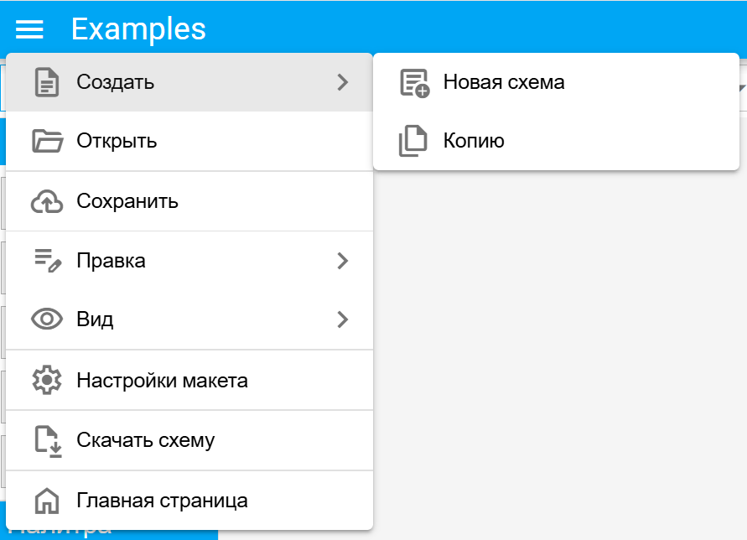Select Новая схема from the submenu

[503, 81]
